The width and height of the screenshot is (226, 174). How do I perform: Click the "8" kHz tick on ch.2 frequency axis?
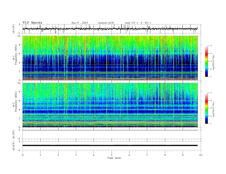pyautogui.click(x=20, y=92)
